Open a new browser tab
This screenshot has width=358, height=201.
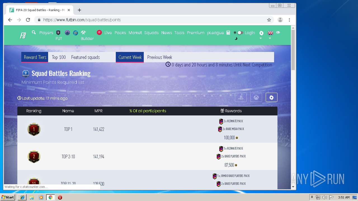[x=79, y=10]
